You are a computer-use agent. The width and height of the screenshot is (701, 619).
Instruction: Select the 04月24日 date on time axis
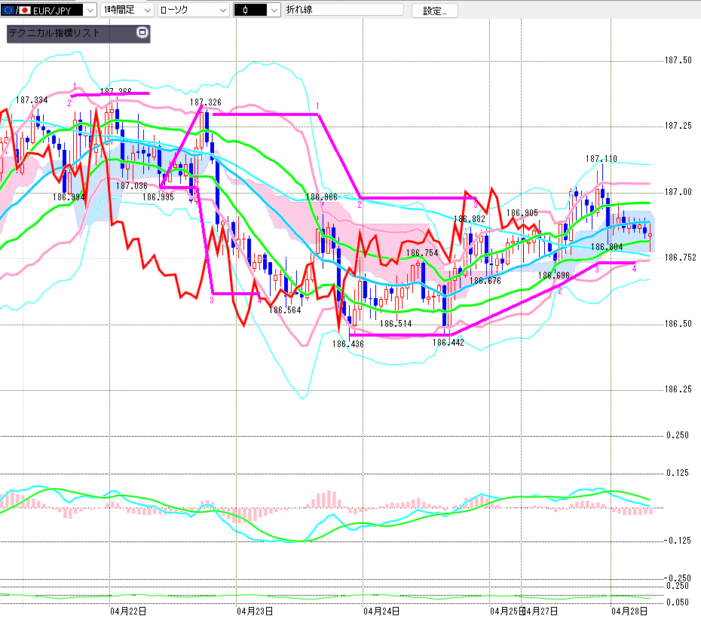pyautogui.click(x=381, y=610)
